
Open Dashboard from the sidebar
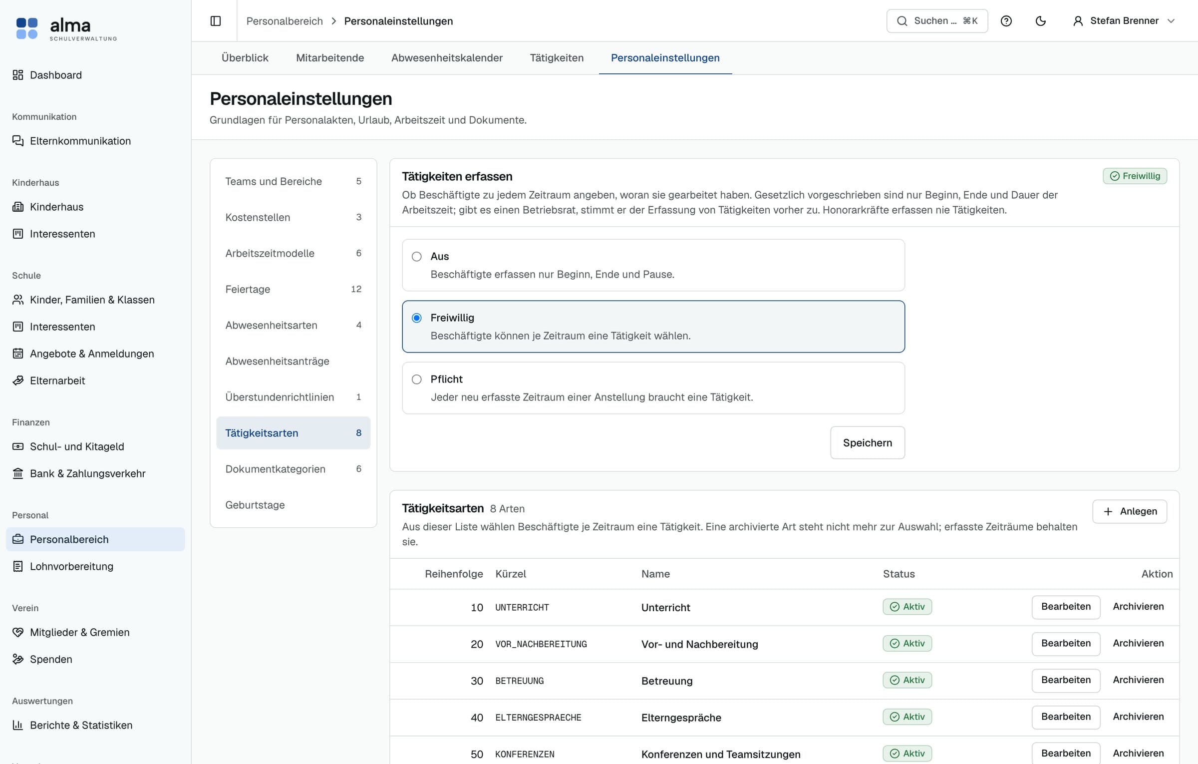point(95,75)
